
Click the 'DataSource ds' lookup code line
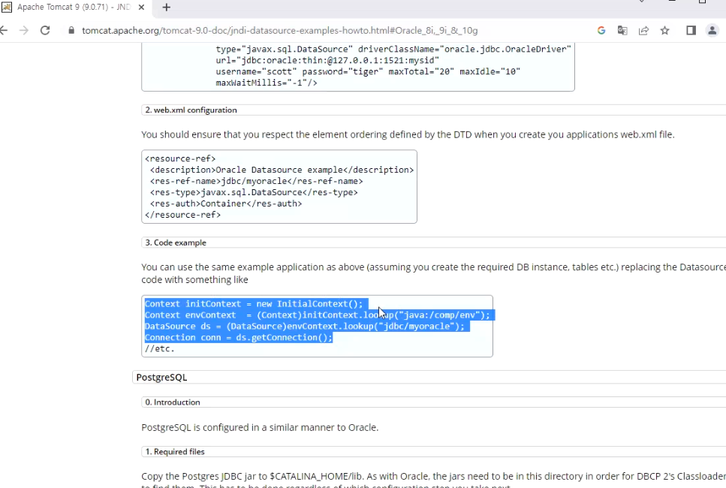pyautogui.click(x=304, y=327)
